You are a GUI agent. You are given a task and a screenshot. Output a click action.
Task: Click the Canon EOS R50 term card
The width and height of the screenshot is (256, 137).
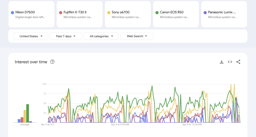[176, 14]
